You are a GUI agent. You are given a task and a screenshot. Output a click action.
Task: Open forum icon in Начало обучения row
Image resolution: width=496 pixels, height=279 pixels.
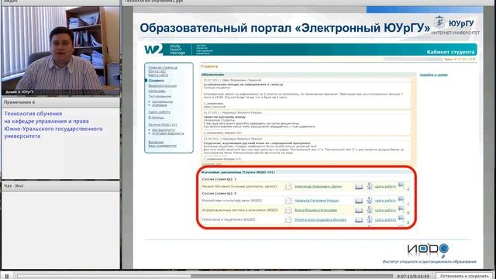pyautogui.click(x=401, y=185)
